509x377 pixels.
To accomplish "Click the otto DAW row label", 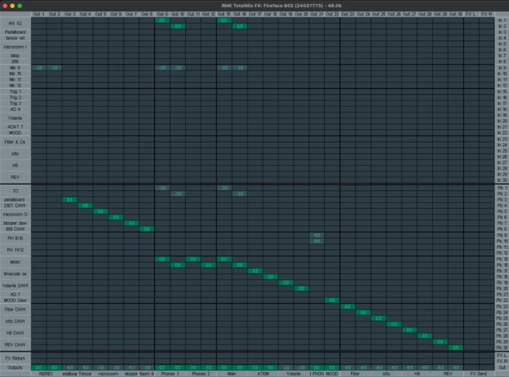I will [x=15, y=321].
